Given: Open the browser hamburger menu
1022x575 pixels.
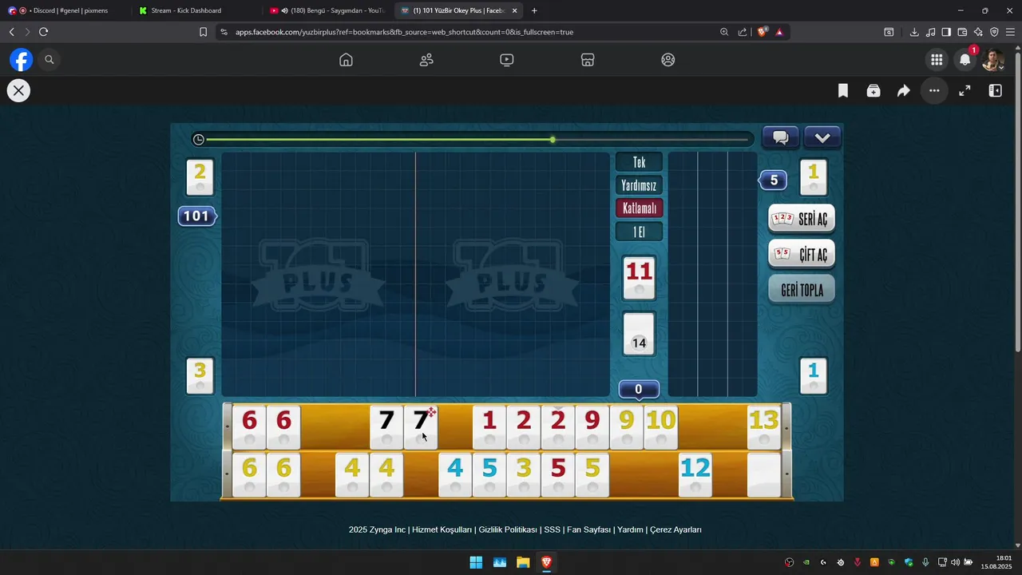Looking at the screenshot, I should pos(1010,32).
